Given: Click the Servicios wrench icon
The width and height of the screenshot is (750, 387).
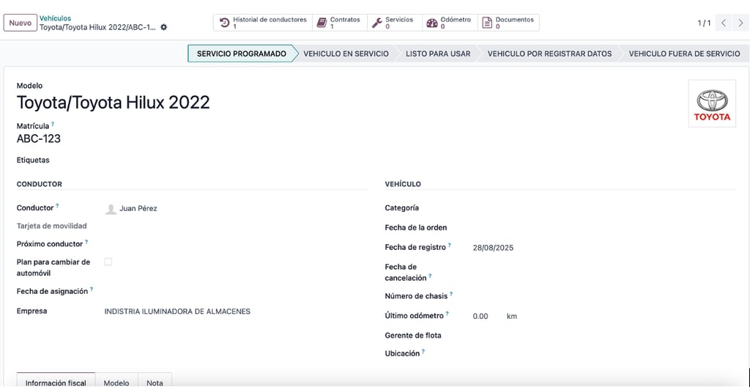Looking at the screenshot, I should click(x=377, y=23).
